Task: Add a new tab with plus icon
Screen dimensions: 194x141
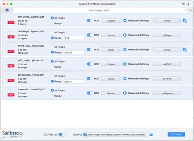Action: click(x=191, y=10)
